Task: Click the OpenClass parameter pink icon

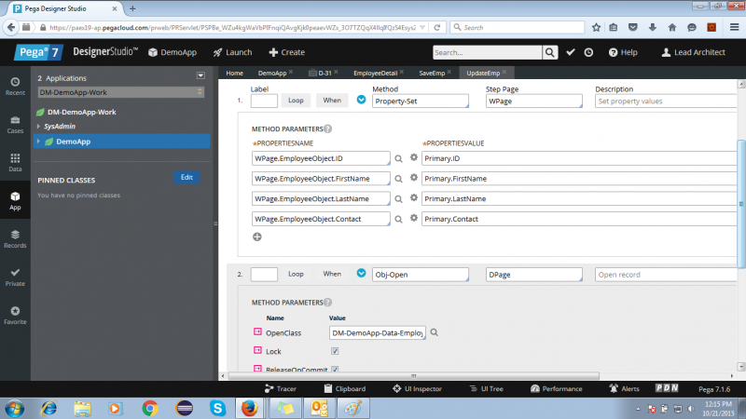Action: [257, 331]
